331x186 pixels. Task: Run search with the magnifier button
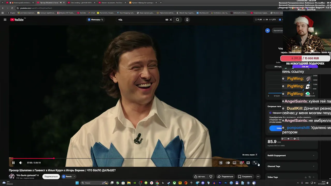177,20
